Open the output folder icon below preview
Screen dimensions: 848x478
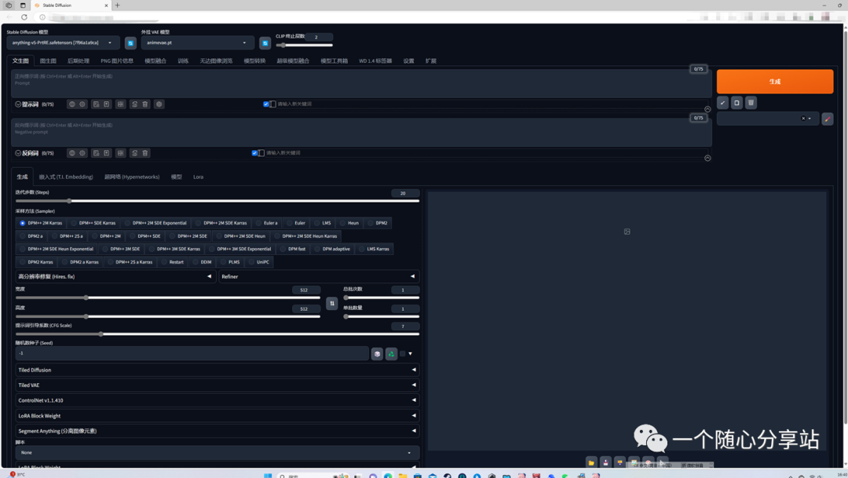591,462
